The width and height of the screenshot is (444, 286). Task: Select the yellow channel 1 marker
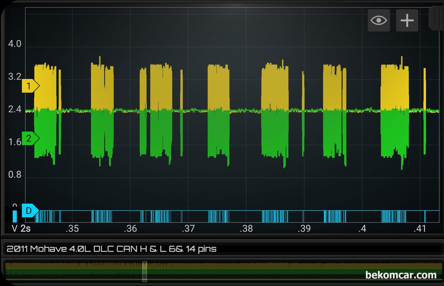coord(30,86)
